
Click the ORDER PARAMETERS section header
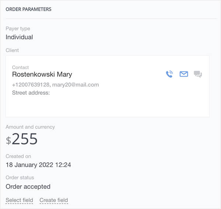pyautogui.click(x=28, y=9)
